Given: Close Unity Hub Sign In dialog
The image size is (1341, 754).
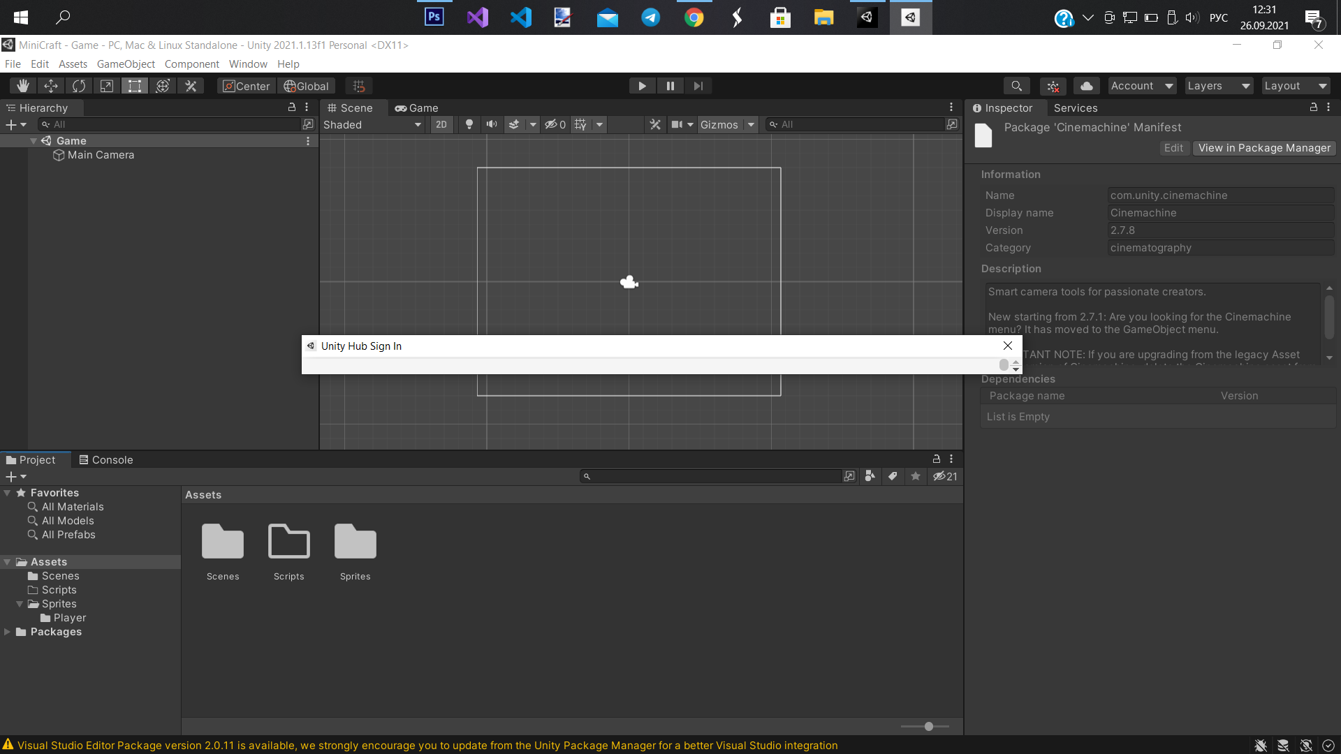Looking at the screenshot, I should [1008, 346].
